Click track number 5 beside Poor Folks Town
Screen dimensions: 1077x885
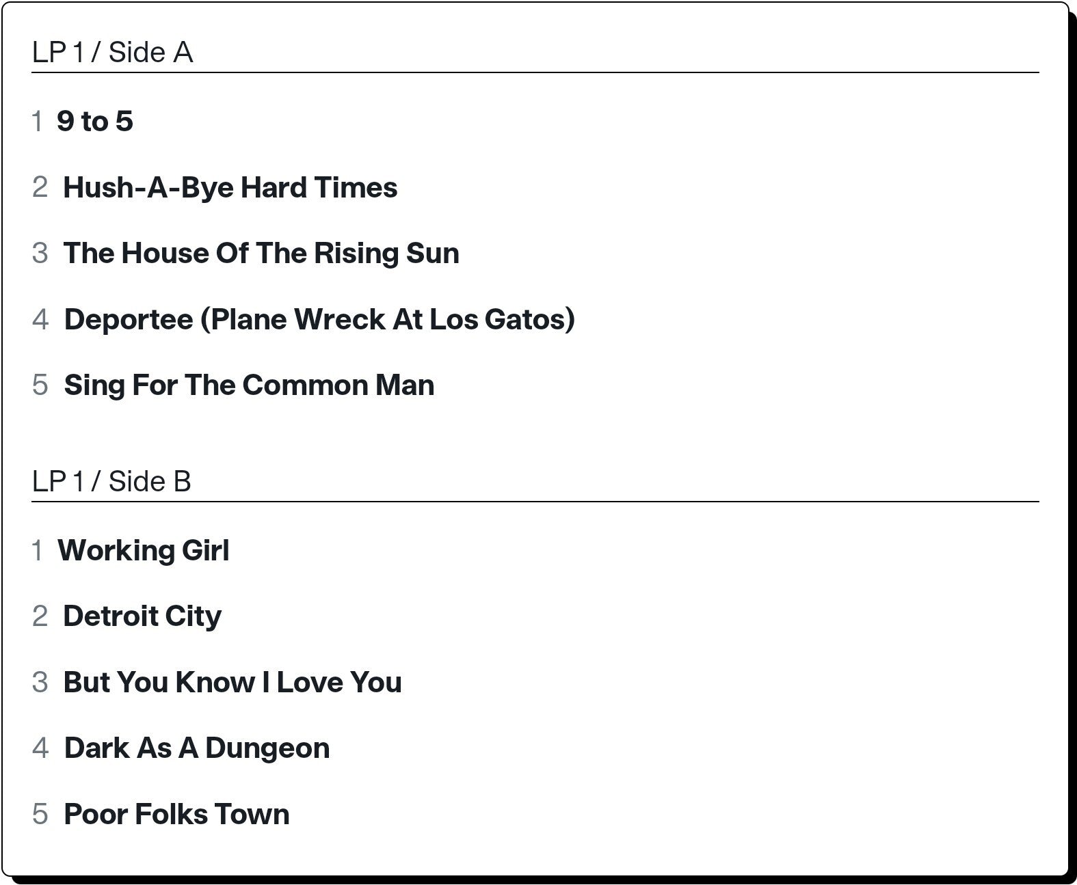pos(40,814)
